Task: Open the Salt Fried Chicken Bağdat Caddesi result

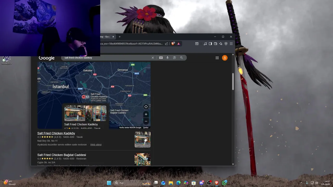Action: click(62, 155)
